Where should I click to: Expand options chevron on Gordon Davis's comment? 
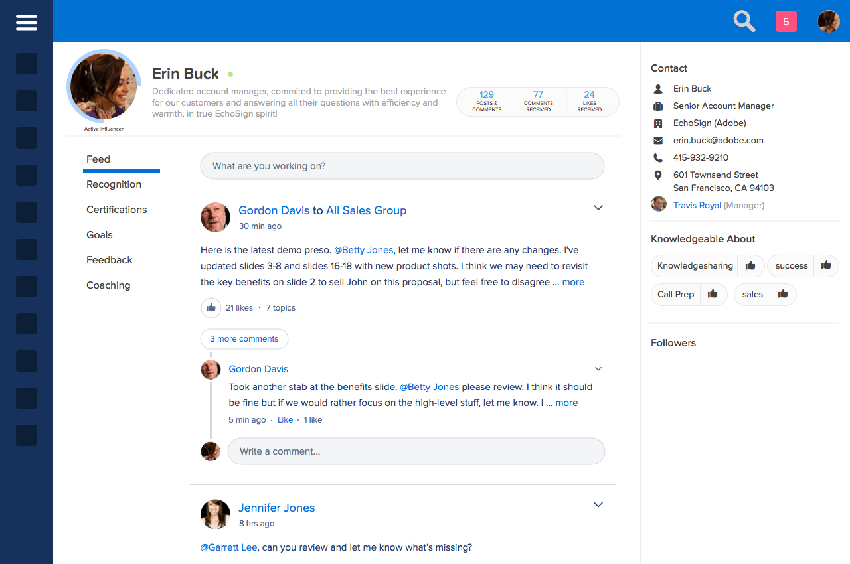click(598, 369)
